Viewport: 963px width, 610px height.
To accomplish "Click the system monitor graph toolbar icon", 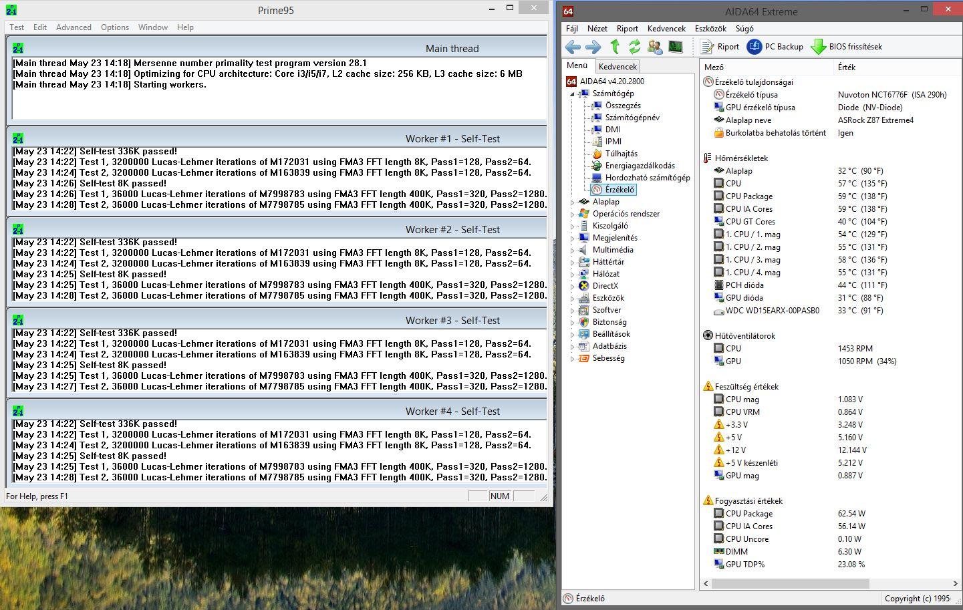I will tap(676, 47).
